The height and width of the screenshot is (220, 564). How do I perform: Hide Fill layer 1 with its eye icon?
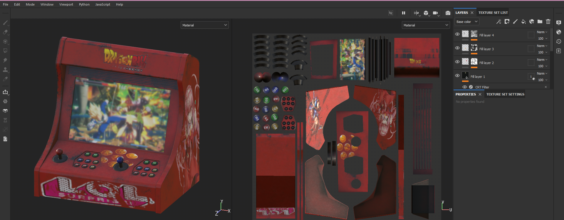point(457,75)
